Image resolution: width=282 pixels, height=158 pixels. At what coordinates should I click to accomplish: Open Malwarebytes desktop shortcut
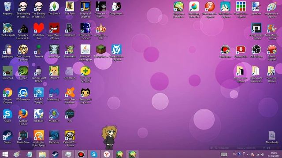54,94
